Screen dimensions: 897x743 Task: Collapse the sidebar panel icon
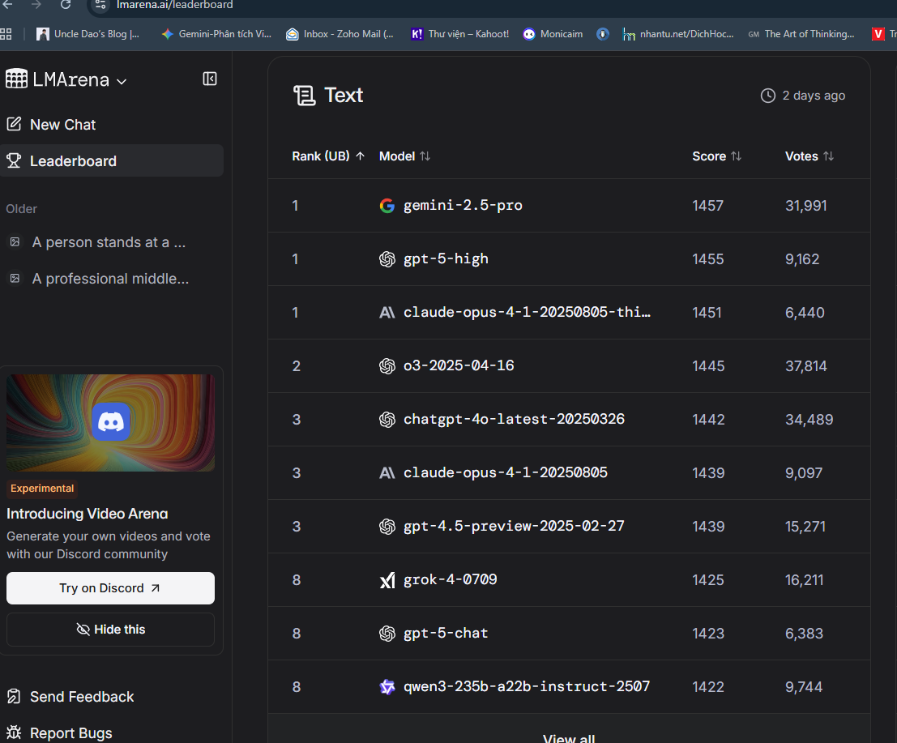pyautogui.click(x=210, y=79)
